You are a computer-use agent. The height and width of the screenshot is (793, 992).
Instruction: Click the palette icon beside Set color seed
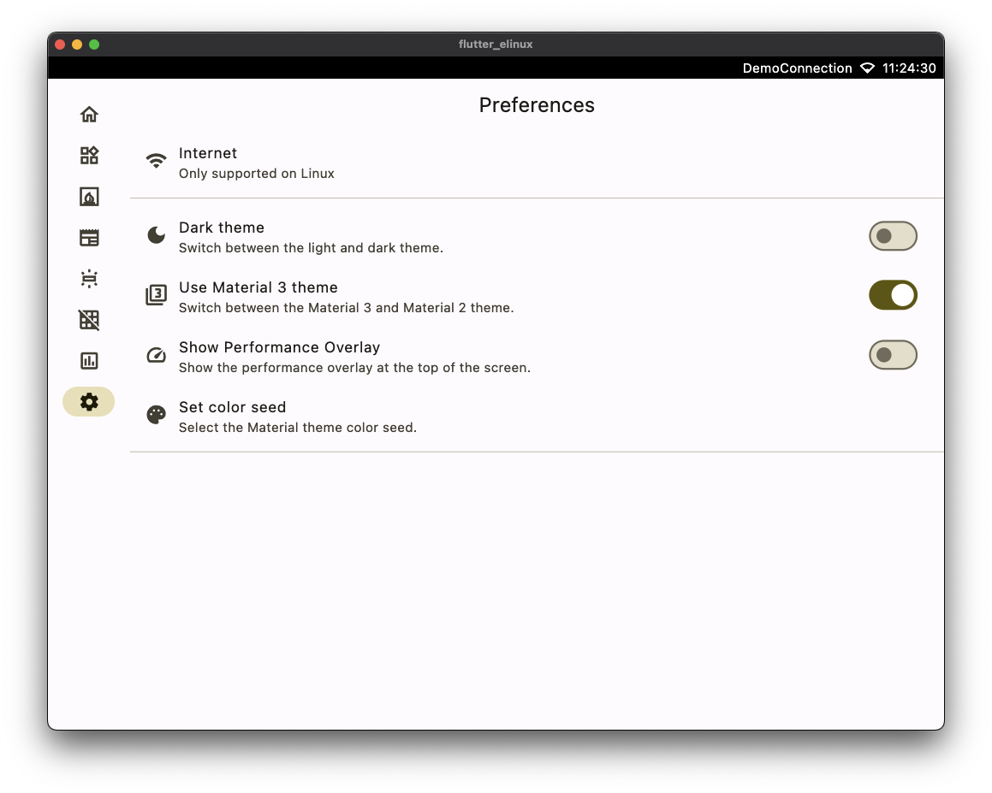tap(157, 415)
